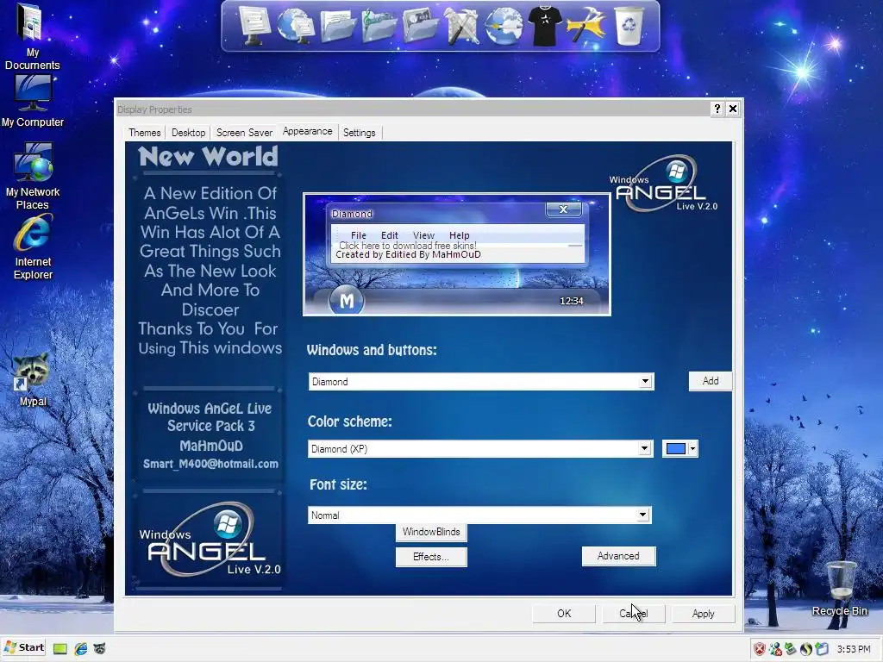Click the Add button next to style list
This screenshot has width=883, height=662.
pos(711,381)
